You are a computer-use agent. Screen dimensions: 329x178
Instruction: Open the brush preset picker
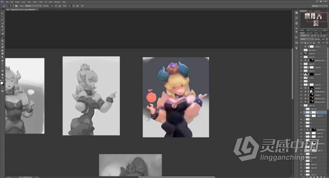pos(11,6)
